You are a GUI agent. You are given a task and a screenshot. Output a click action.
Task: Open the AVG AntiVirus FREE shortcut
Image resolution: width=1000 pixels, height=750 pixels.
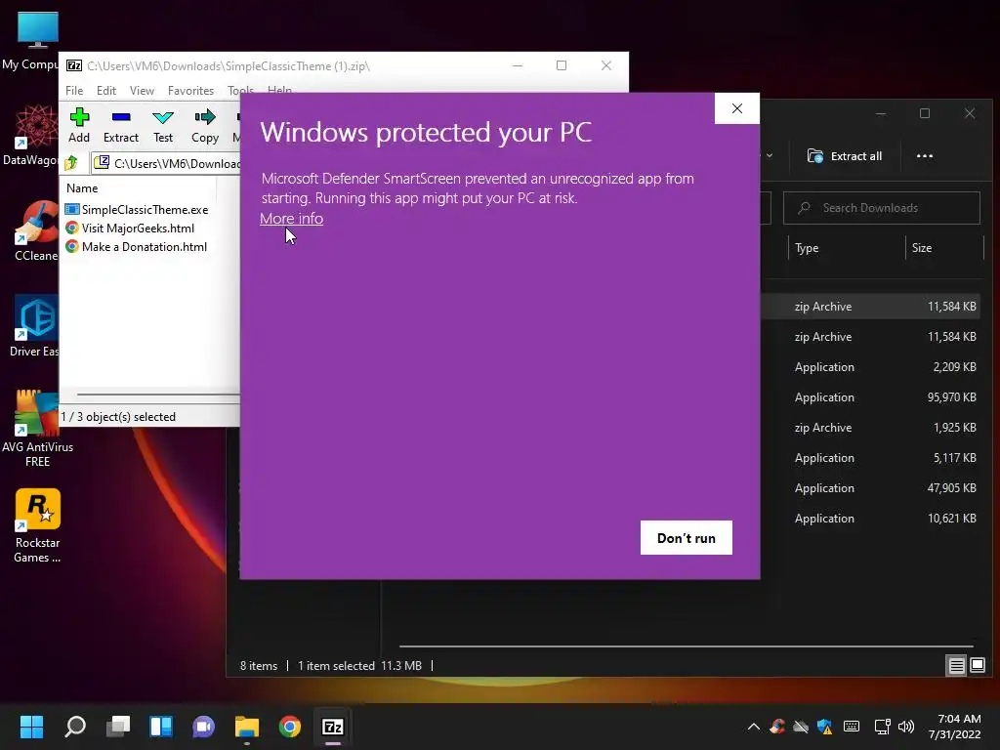pyautogui.click(x=37, y=429)
